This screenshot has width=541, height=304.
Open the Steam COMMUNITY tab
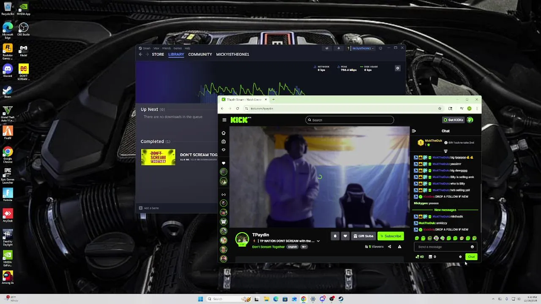[200, 54]
